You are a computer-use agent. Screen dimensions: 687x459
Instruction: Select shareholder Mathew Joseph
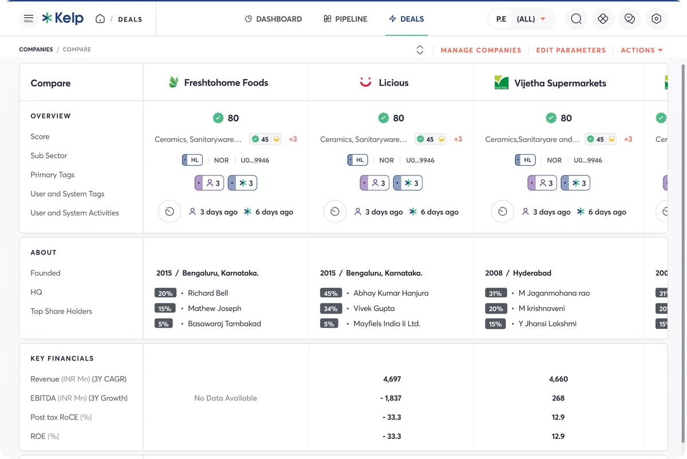pyautogui.click(x=215, y=308)
